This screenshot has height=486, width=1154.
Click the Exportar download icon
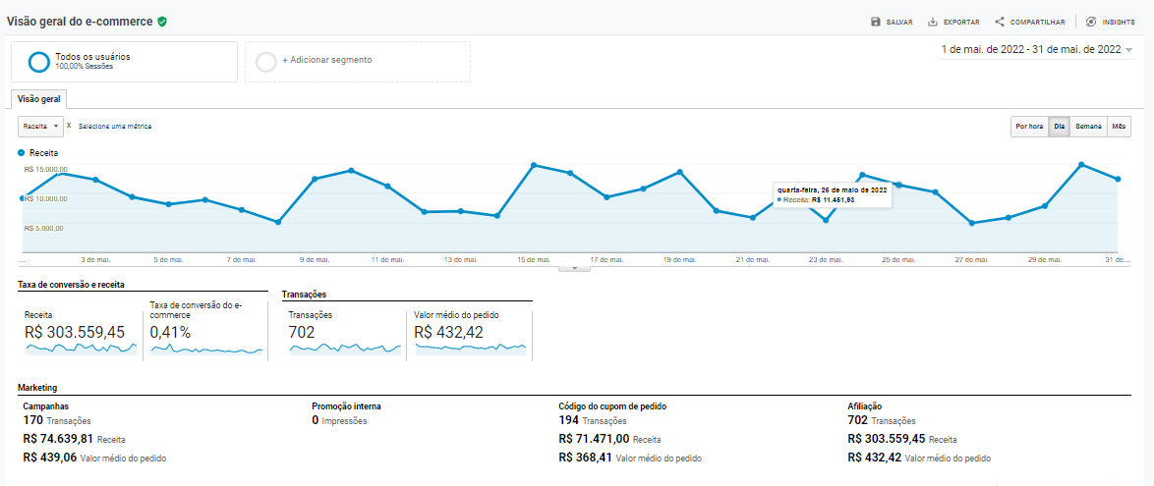[933, 22]
